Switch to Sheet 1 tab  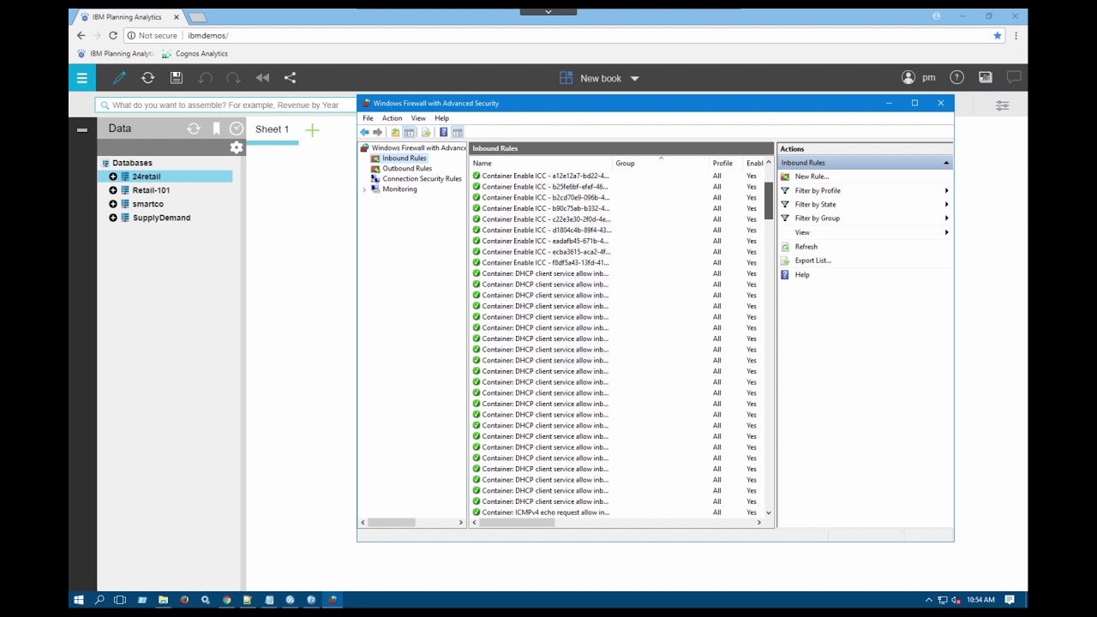coord(272,129)
